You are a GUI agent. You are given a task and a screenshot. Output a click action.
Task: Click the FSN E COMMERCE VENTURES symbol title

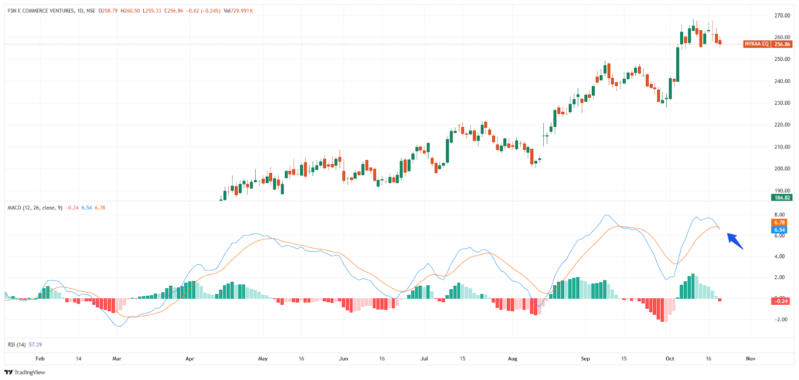click(x=41, y=10)
